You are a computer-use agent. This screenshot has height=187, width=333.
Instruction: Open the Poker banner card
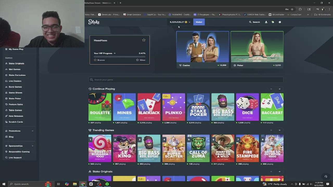[257, 50]
